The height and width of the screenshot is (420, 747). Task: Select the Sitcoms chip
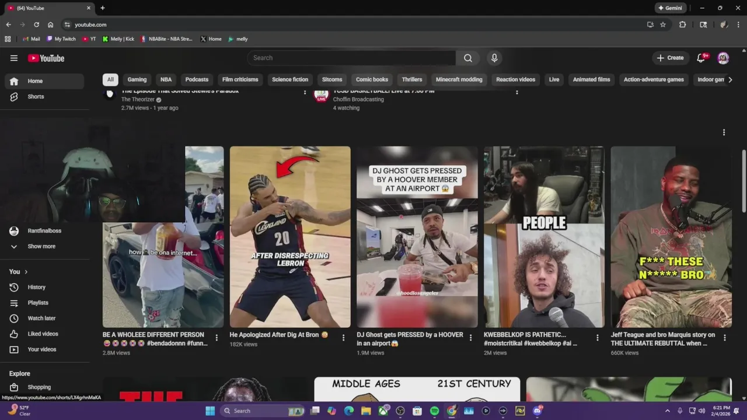coord(332,79)
